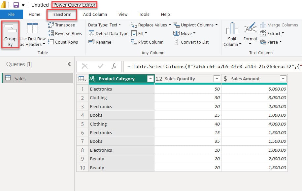Expand Replace Values dropdown arrow
Image resolution: width=302 pixels, height=191 pixels.
[170, 25]
